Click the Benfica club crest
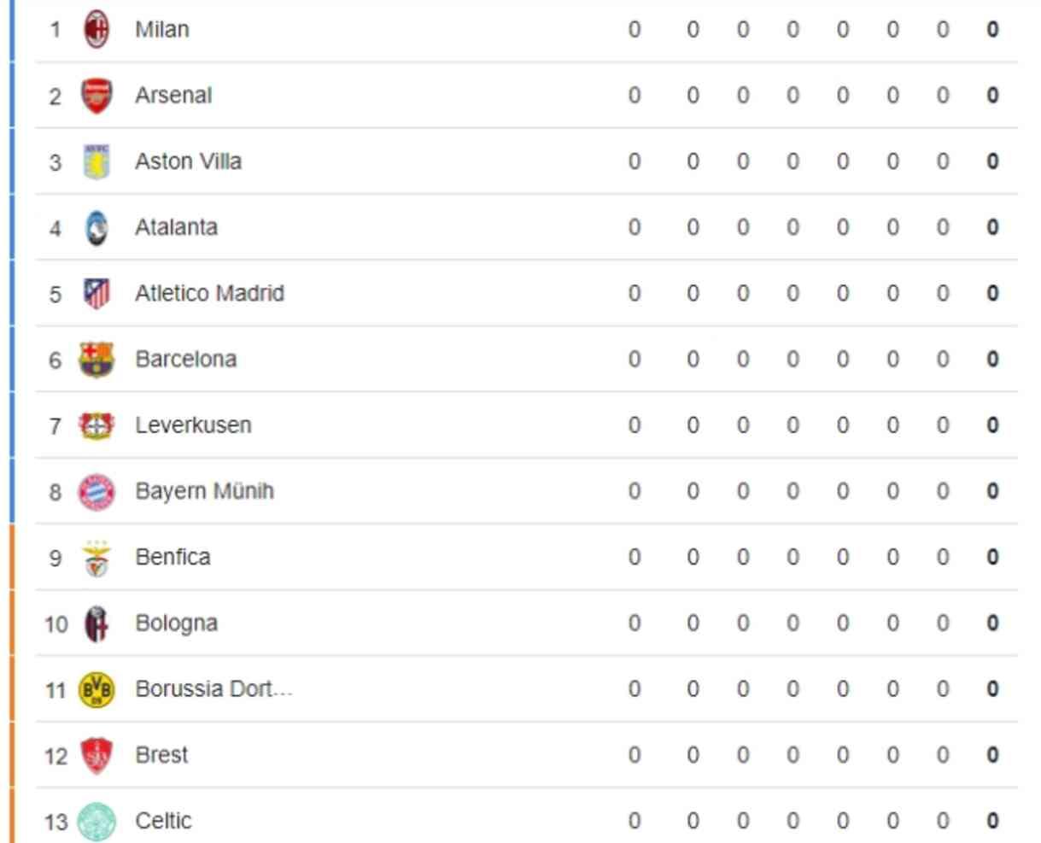The height and width of the screenshot is (843, 1041). 96,558
